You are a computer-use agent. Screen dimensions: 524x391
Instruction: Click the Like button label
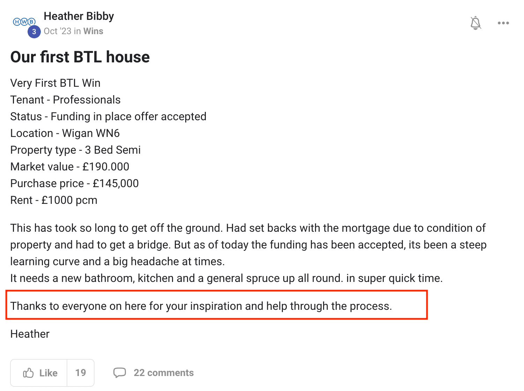tap(48, 373)
